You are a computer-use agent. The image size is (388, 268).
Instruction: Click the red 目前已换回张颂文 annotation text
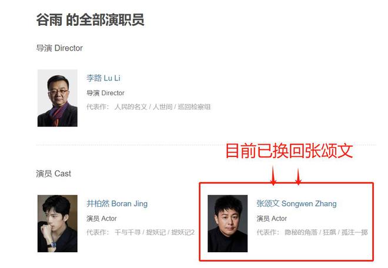[x=289, y=150]
